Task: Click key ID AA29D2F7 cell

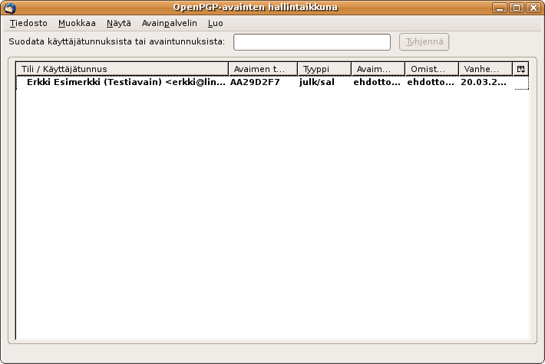Action: tap(256, 82)
